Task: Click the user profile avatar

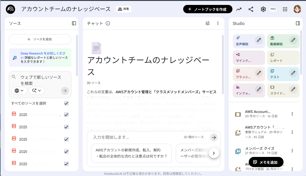Action: click(x=297, y=9)
